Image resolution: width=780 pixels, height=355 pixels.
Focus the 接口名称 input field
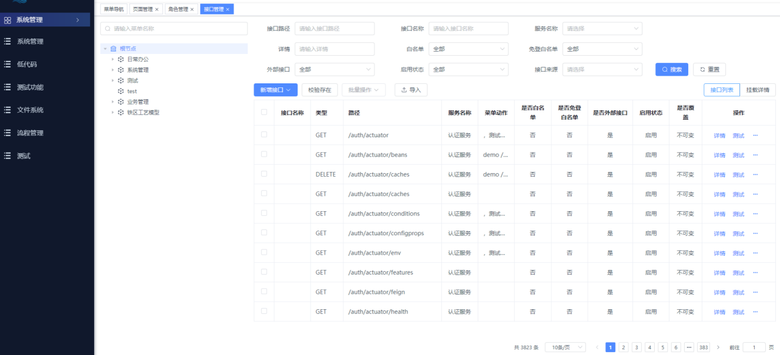(468, 28)
